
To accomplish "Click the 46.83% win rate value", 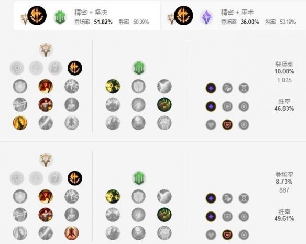I will [x=284, y=108].
